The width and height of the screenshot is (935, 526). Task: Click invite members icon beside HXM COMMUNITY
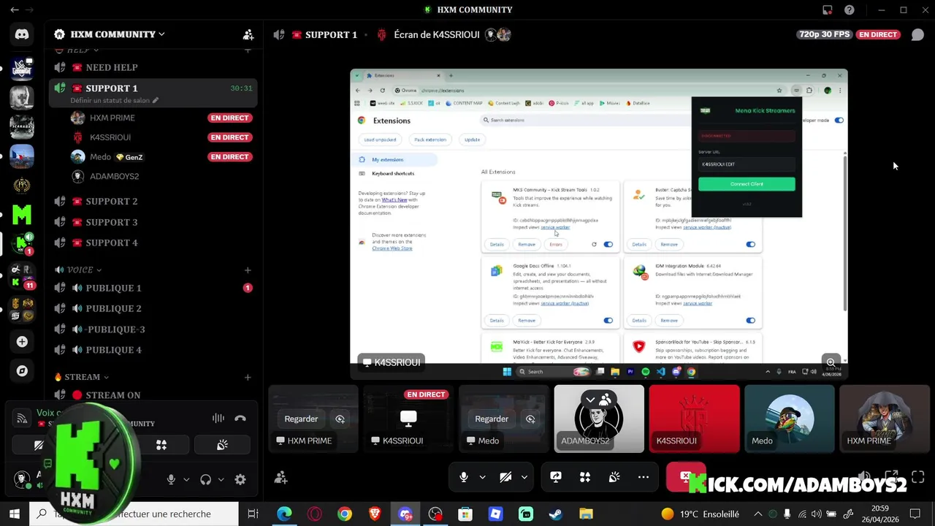248,34
